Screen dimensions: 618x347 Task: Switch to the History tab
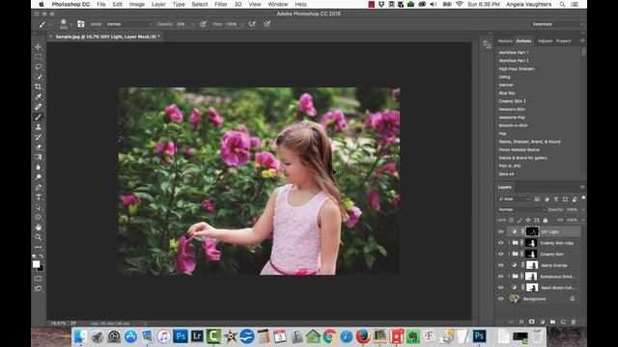pyautogui.click(x=505, y=40)
